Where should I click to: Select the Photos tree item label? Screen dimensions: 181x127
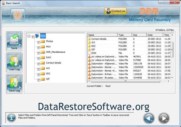coord(49,41)
